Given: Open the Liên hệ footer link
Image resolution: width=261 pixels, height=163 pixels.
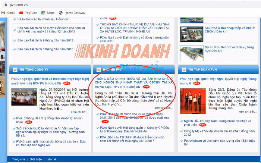Looking at the screenshot, I should (51, 159).
